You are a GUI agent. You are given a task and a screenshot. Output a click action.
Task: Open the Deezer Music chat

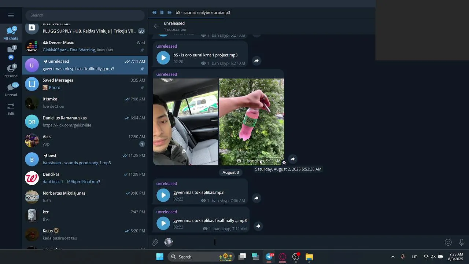pyautogui.click(x=85, y=46)
